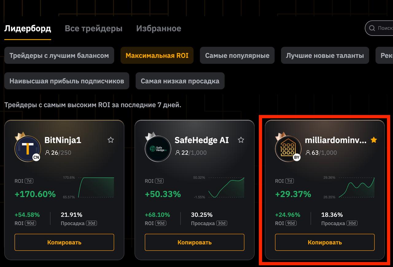Image resolution: width=393 pixels, height=267 pixels.
Task: Open the milliardominv trader name link
Action: point(335,140)
